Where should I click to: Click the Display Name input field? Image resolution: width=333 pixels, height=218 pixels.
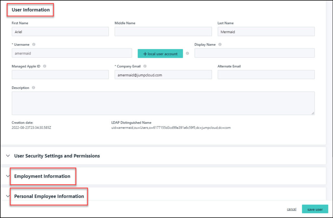click(x=254, y=53)
